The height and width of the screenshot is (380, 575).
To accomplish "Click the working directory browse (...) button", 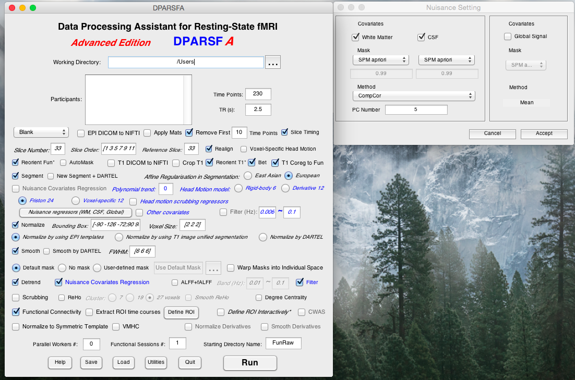I will 273,62.
